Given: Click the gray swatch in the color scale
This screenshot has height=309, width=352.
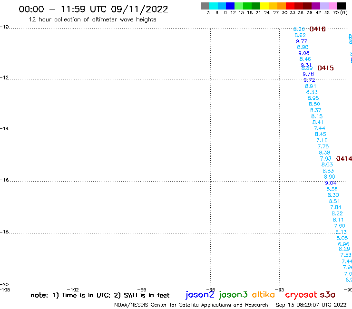Looking at the screenshot, I should pyautogui.click(x=205, y=6).
